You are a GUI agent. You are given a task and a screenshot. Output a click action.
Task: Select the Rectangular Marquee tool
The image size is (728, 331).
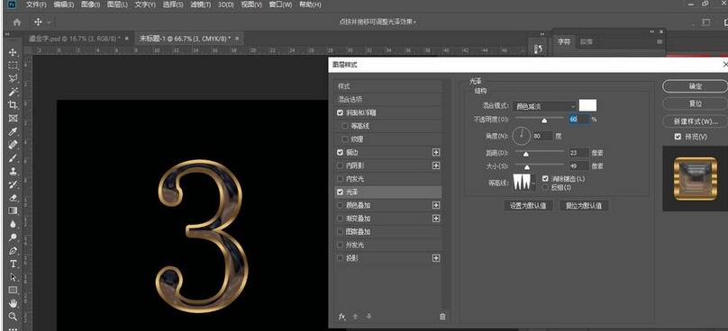(13, 66)
